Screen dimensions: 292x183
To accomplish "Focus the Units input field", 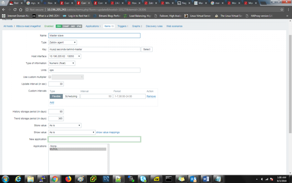I will [x=94, y=70].
